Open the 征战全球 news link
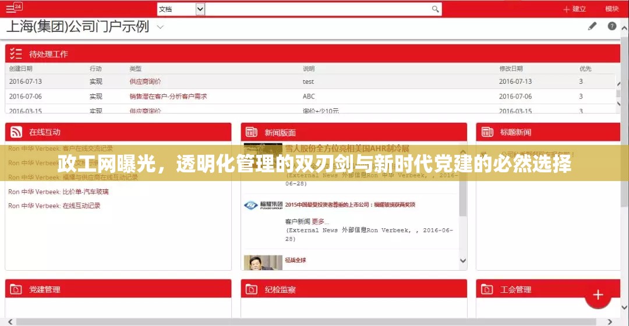The height and width of the screenshot is (326, 629). pos(296,260)
